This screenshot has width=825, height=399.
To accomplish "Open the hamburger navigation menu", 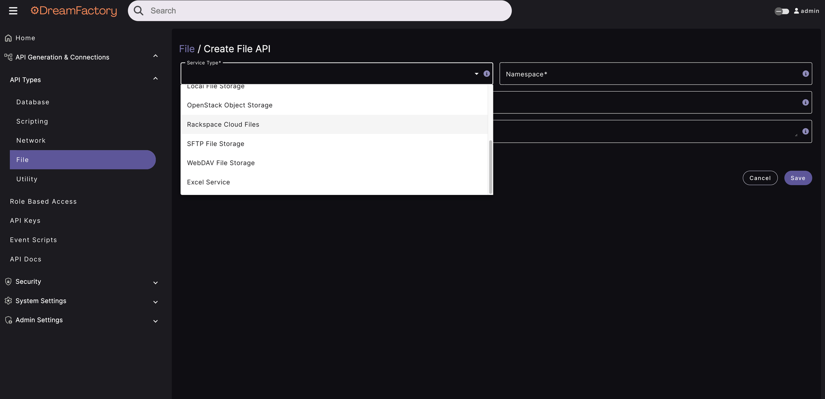I will 13,11.
